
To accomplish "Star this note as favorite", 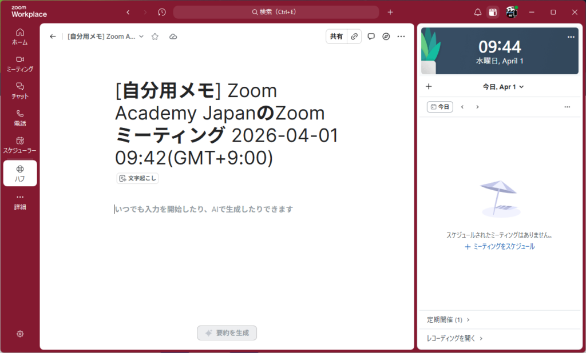I will pos(155,37).
